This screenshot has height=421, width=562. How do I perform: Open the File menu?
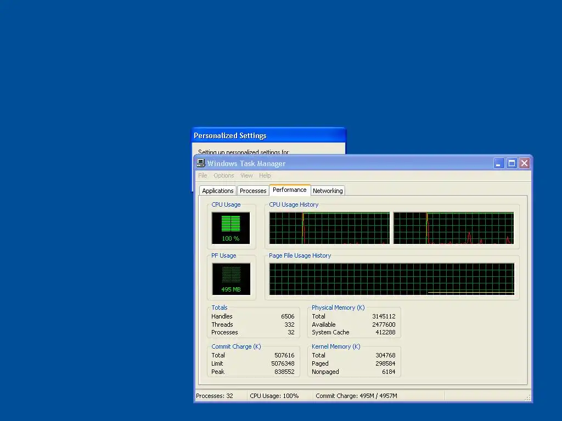203,175
